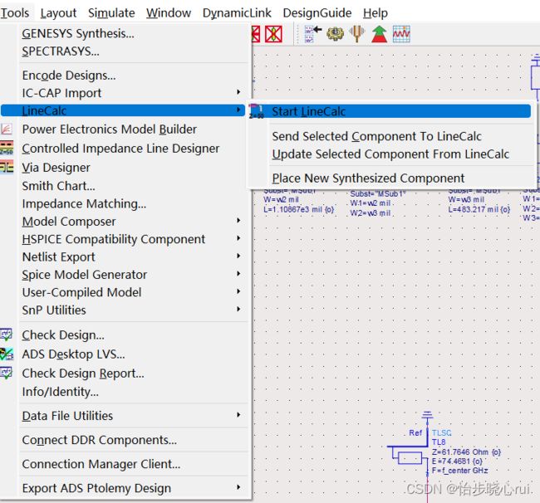Viewport: 540px width, 503px height.
Task: Open Data File Utilities submenu
Action: point(67,416)
